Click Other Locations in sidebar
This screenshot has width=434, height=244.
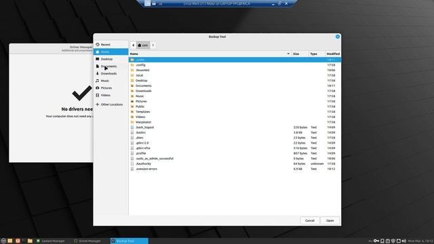pyautogui.click(x=111, y=104)
